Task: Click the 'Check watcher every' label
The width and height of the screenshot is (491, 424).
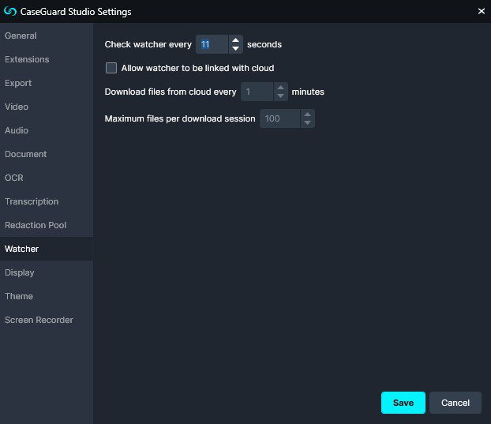Action: tap(148, 44)
